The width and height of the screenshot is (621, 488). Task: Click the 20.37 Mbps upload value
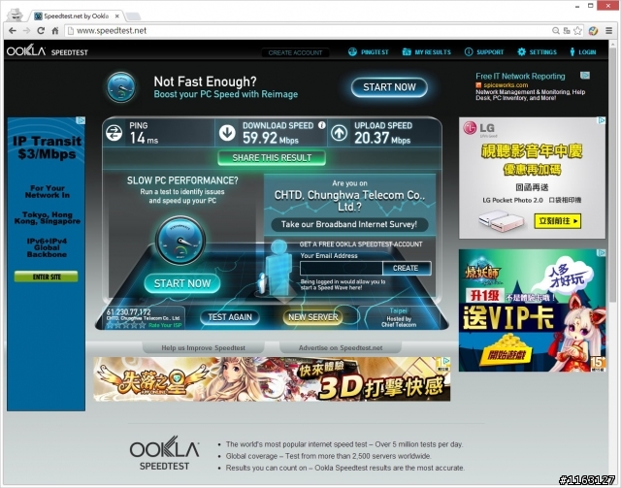click(382, 138)
